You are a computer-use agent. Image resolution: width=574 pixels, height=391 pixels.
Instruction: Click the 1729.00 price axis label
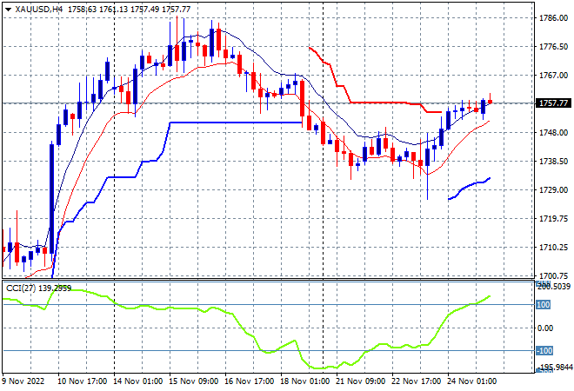[553, 190]
